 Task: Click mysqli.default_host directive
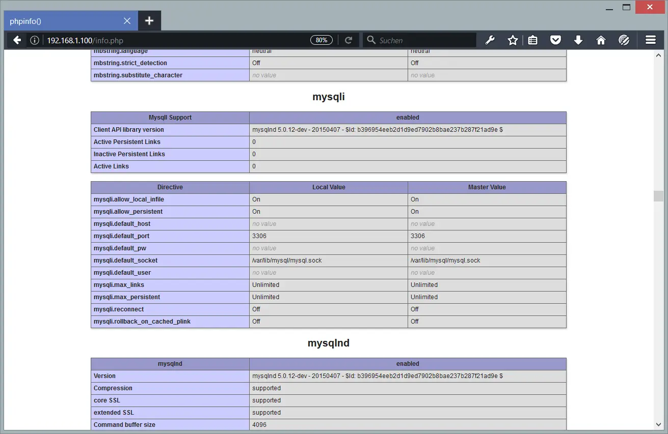click(x=122, y=224)
